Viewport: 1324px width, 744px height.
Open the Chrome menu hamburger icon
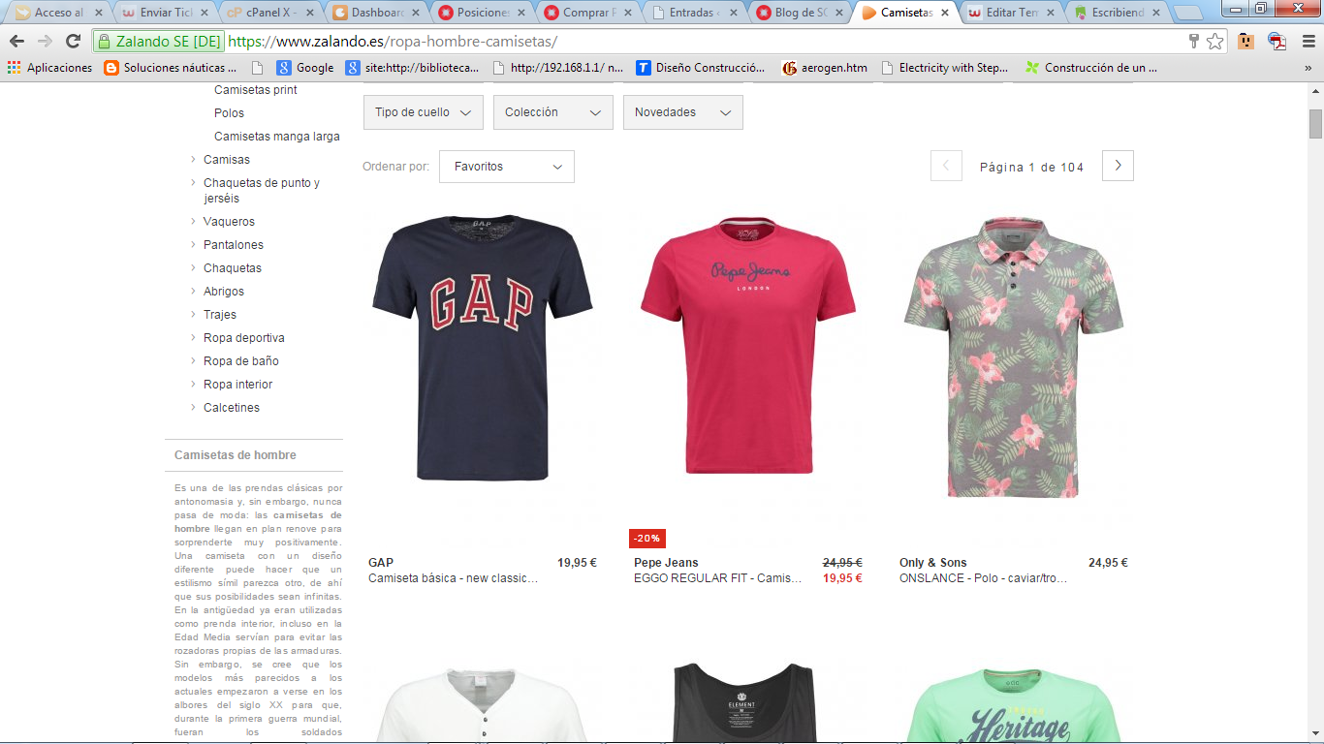click(1307, 42)
